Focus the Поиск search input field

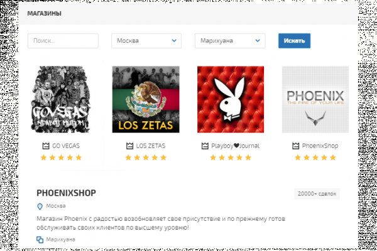63,41
